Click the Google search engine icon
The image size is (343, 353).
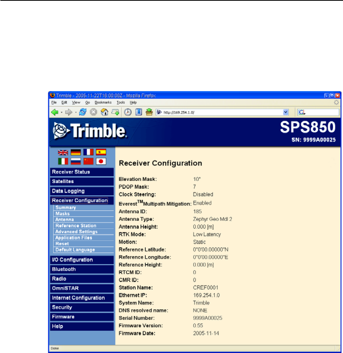(302, 112)
